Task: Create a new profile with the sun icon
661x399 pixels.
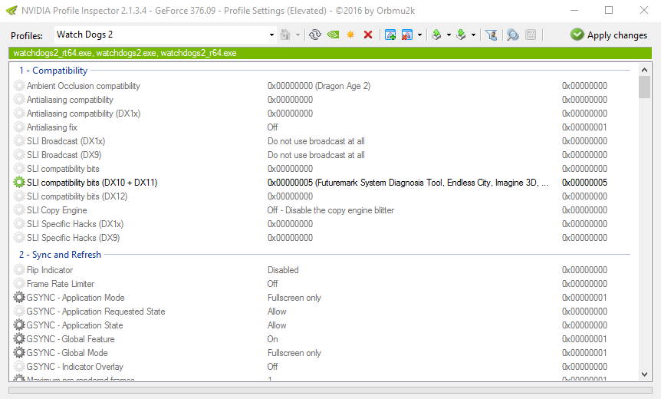Action: [x=350, y=35]
